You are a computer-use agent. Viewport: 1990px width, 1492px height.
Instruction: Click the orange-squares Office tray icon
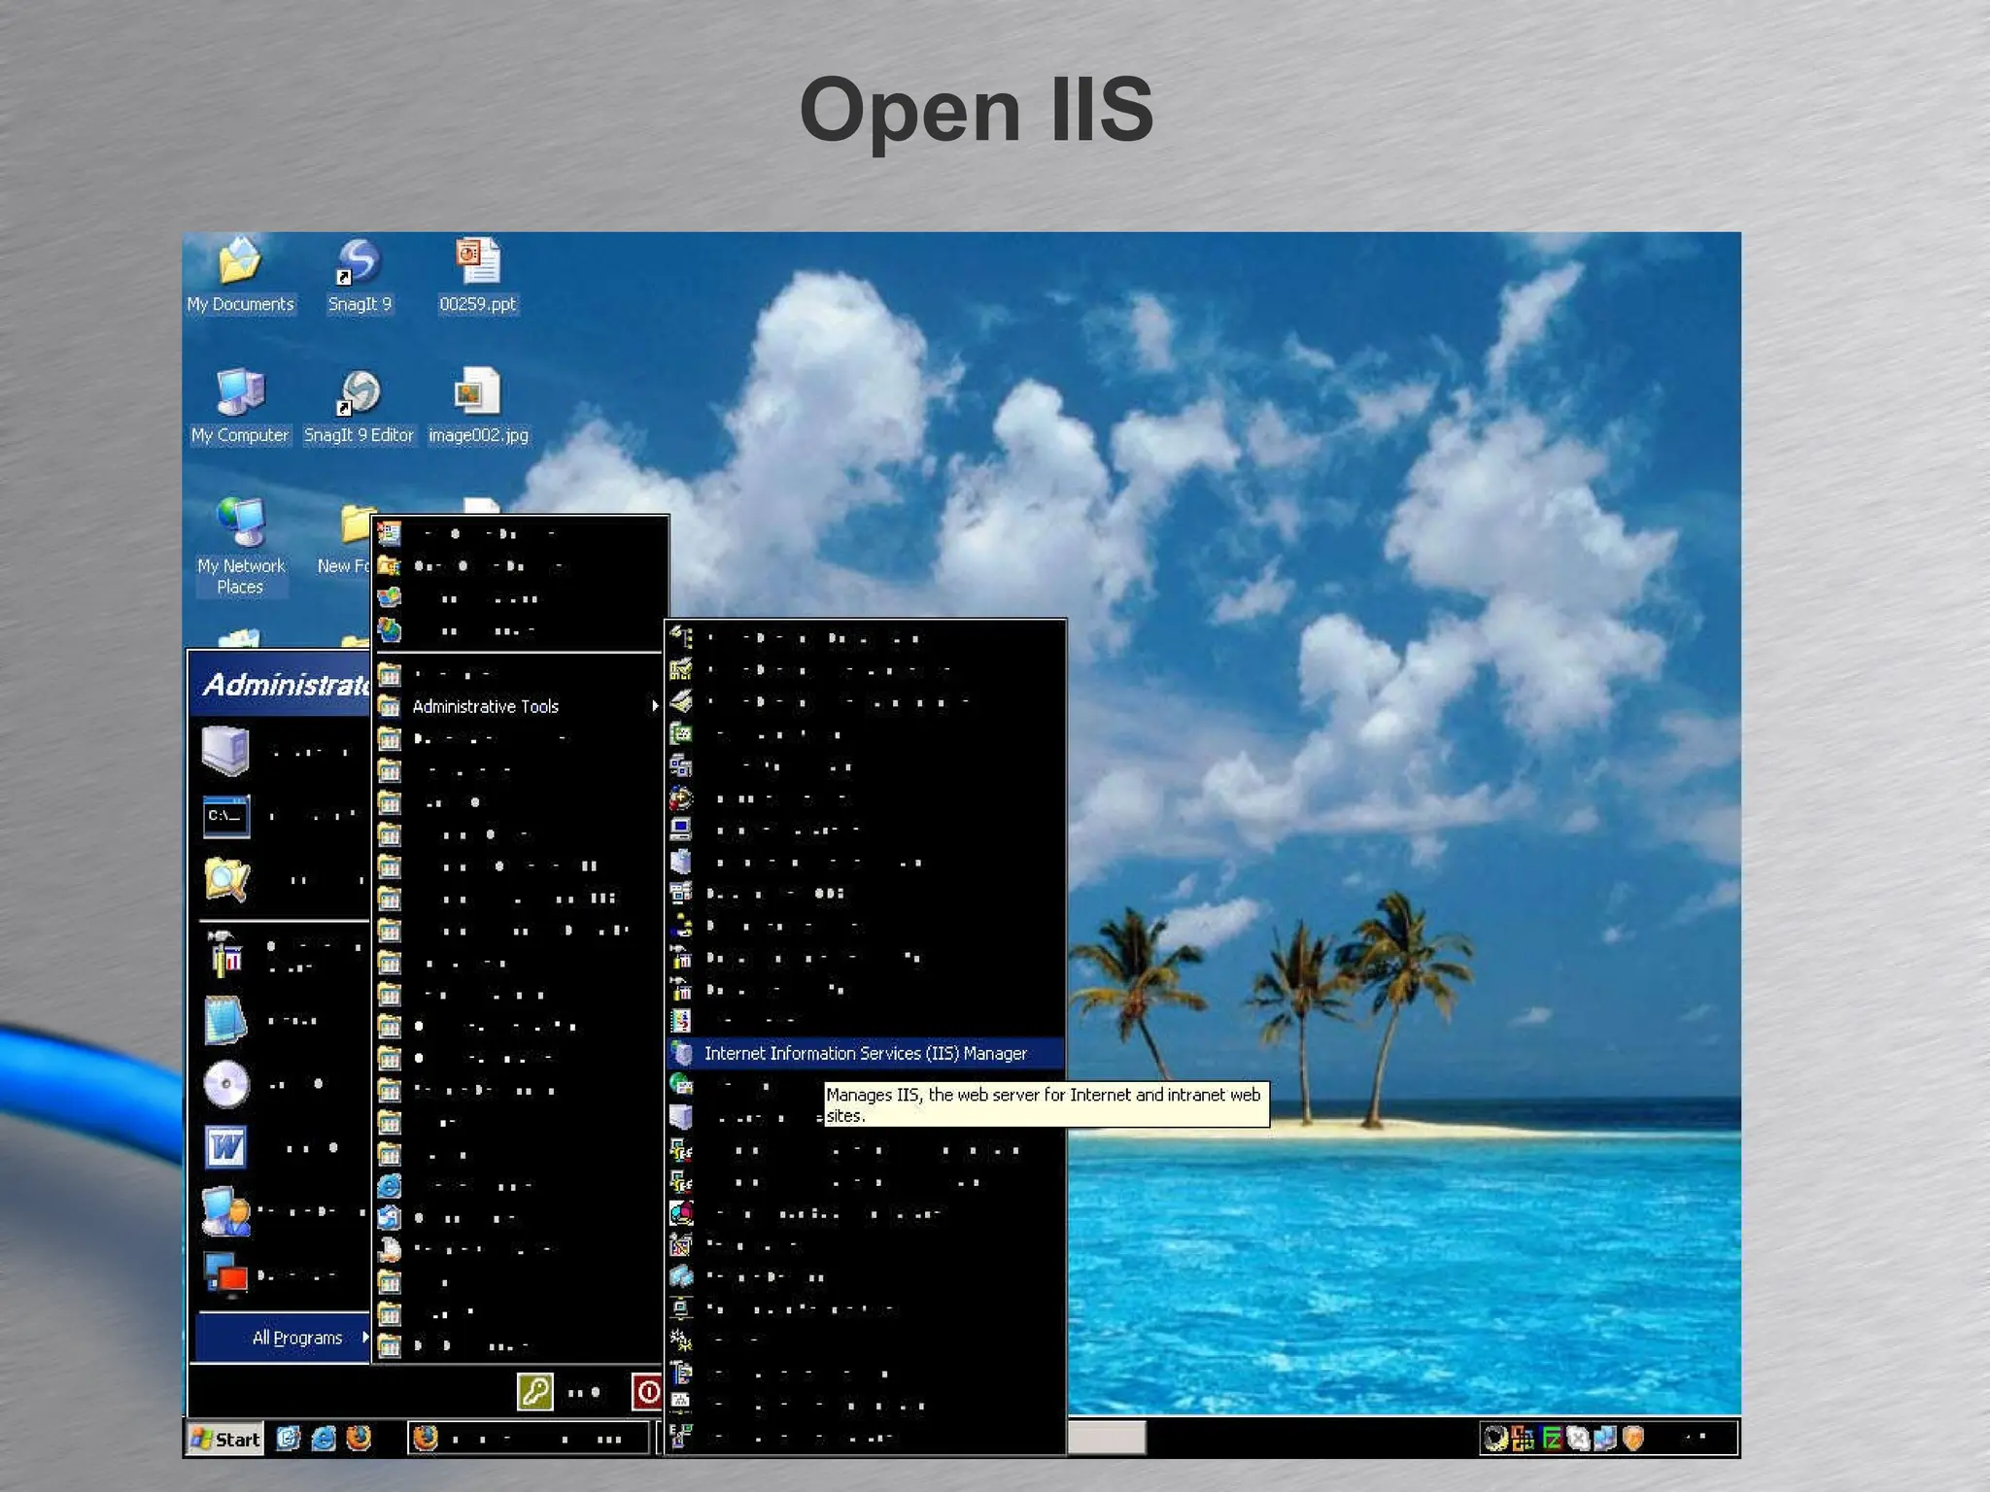(1524, 1439)
